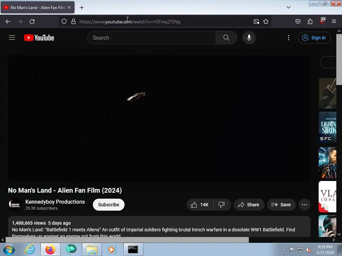The width and height of the screenshot is (342, 256).
Task: Bookmark this page with the star icon
Action: point(266,22)
